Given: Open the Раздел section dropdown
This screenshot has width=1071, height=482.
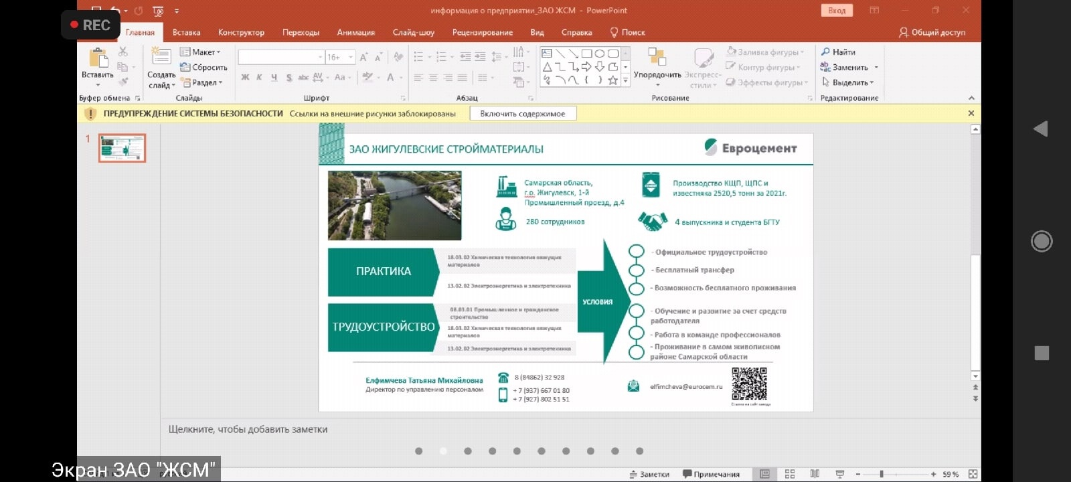Looking at the screenshot, I should 201,82.
